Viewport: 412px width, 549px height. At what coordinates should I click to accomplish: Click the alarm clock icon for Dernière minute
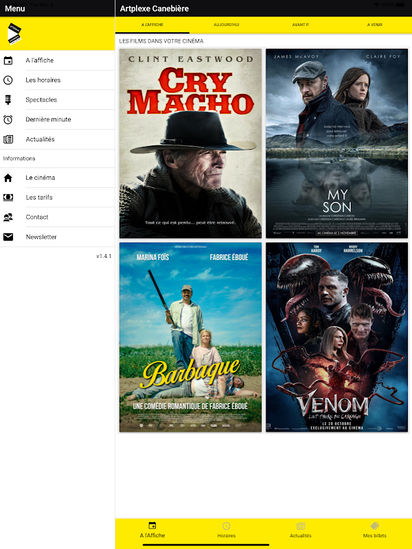tap(8, 119)
